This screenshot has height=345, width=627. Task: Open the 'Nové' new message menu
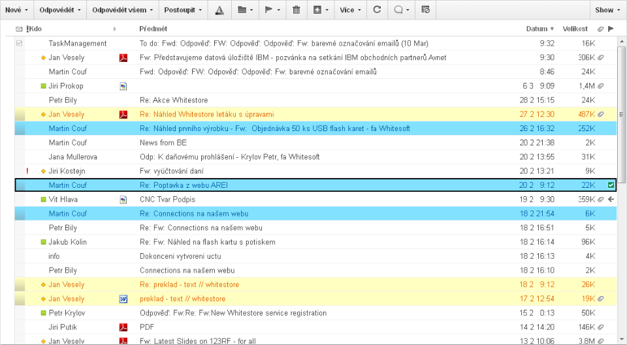pos(16,10)
